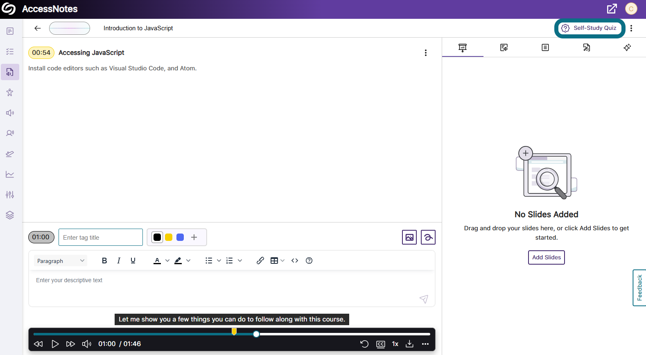Screen dimensions: 646x355
Task: Toggle underline formatting
Action: tap(133, 261)
